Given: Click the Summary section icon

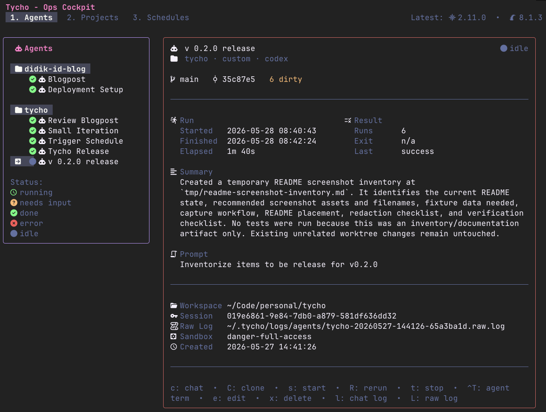Looking at the screenshot, I should point(173,172).
